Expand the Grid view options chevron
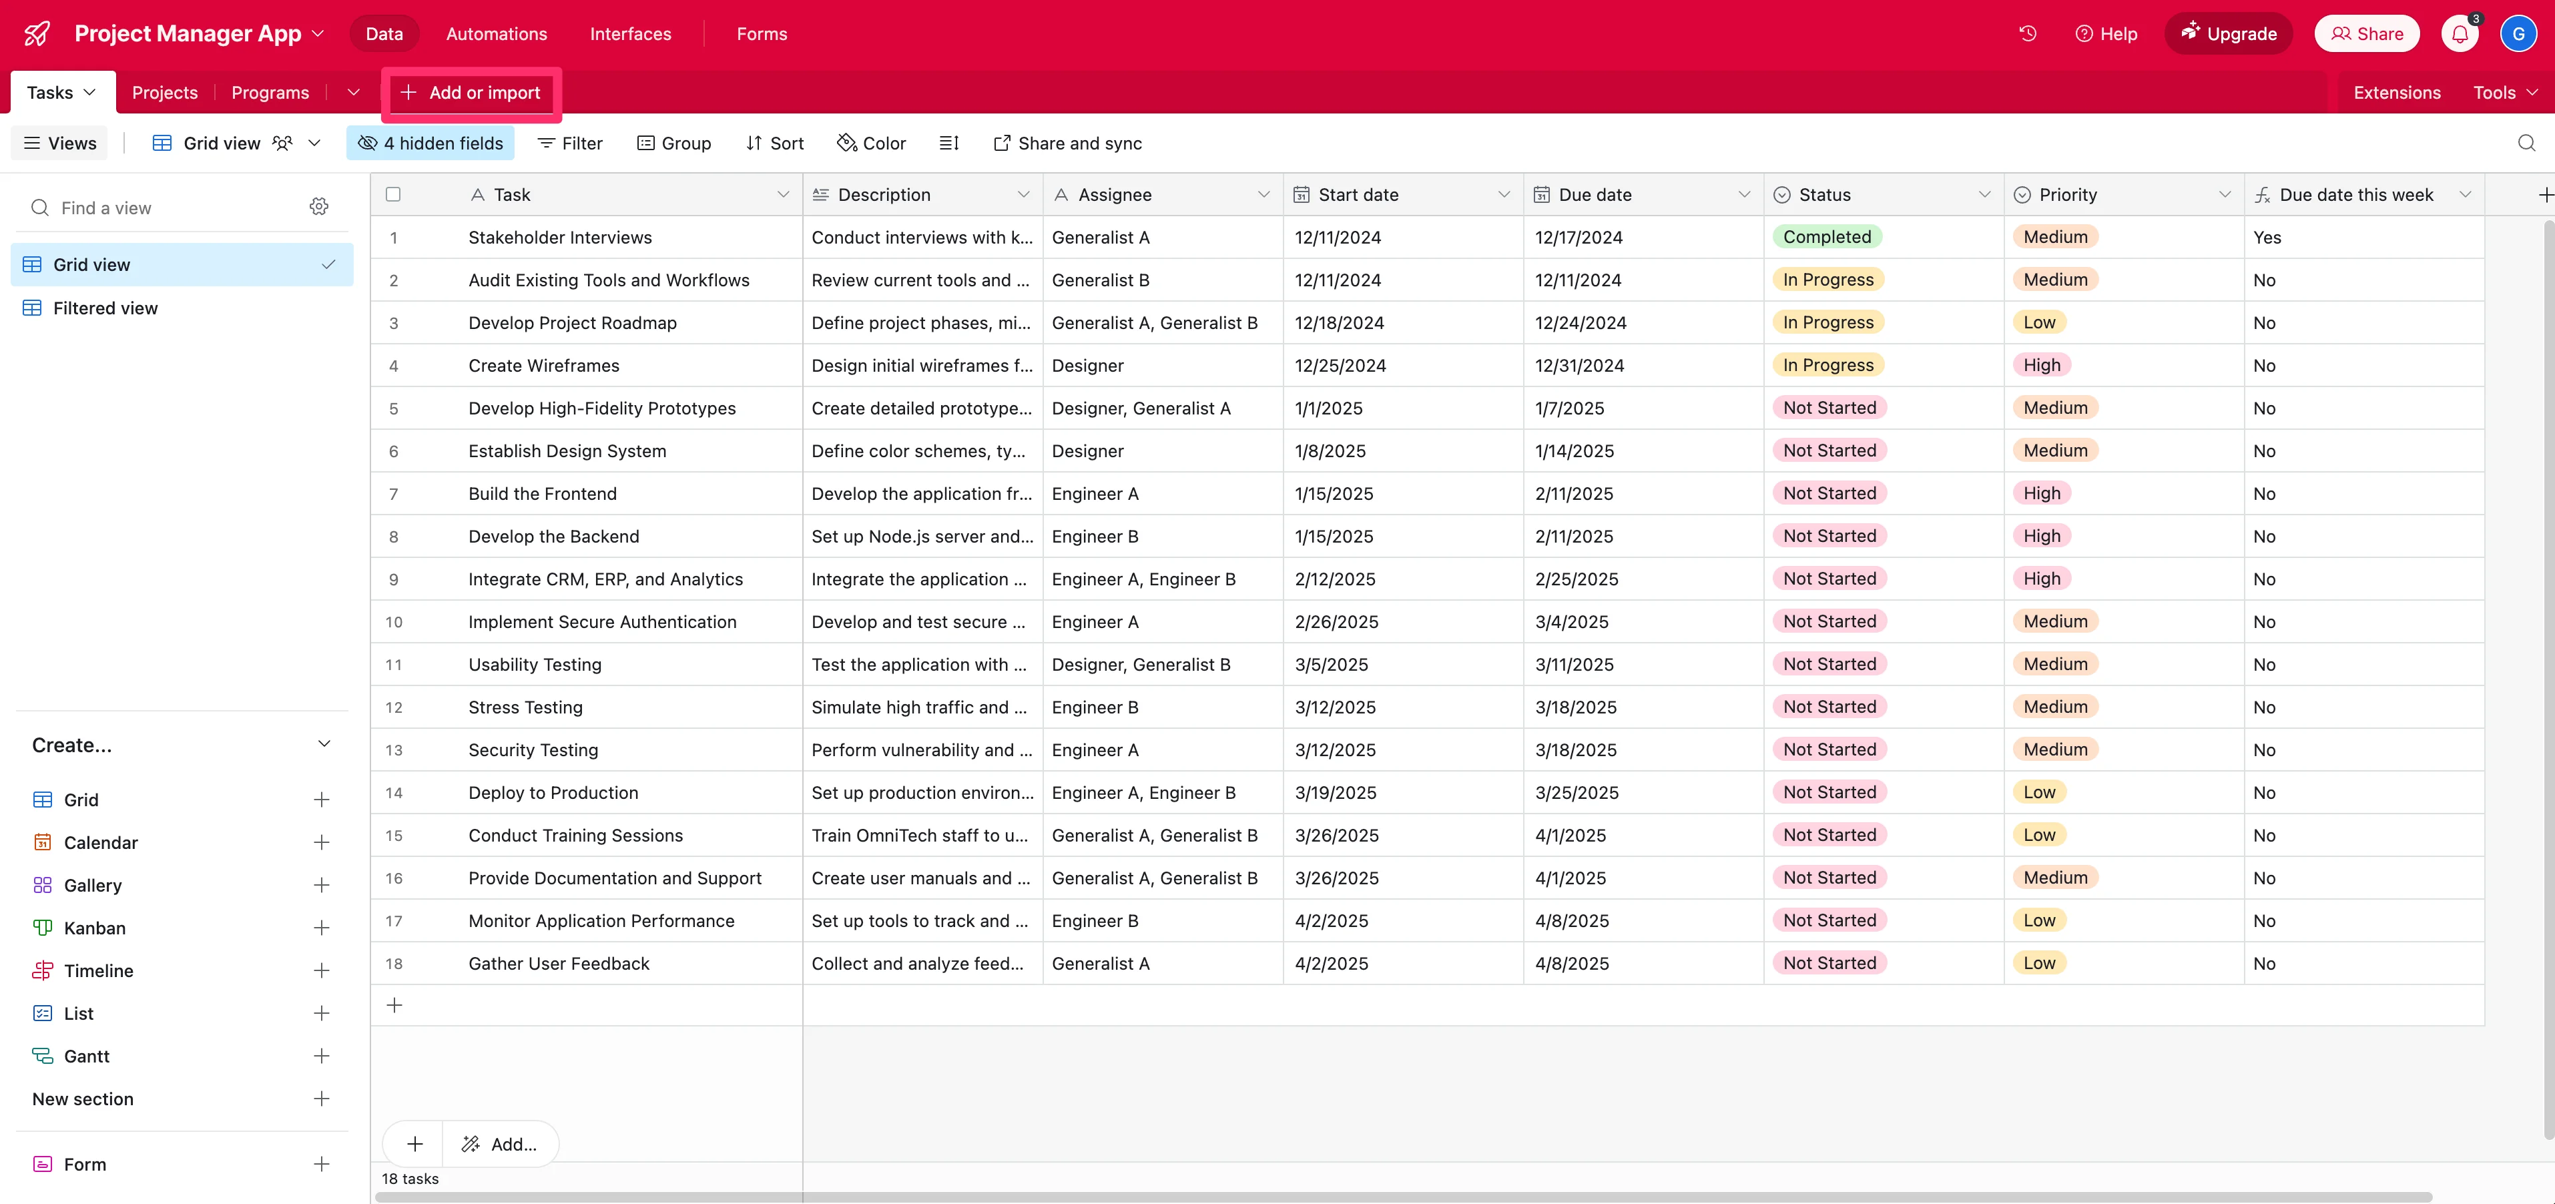The height and width of the screenshot is (1204, 2555). click(x=314, y=143)
